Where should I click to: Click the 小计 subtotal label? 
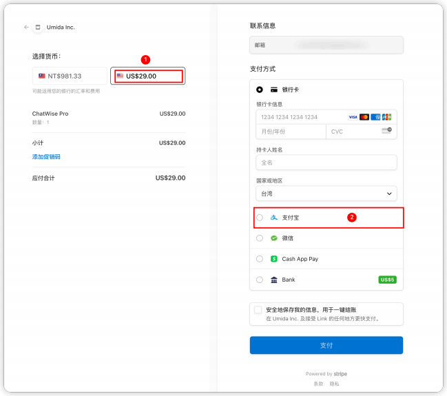38,143
